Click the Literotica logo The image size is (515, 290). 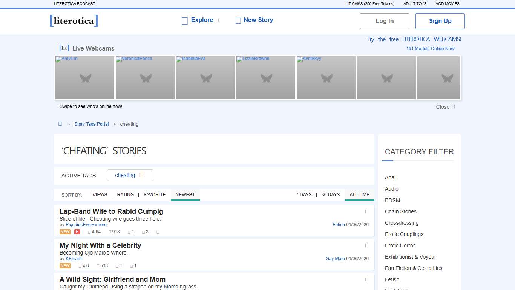coord(74,21)
